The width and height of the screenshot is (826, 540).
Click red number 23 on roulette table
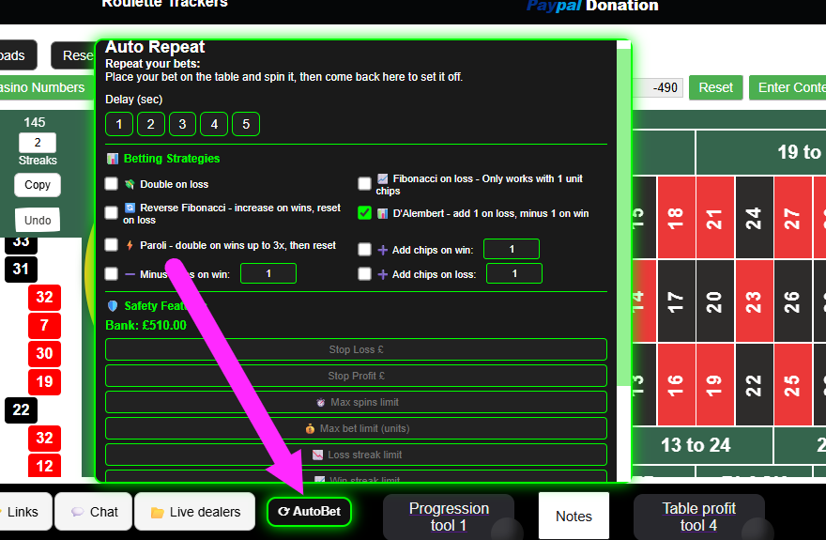coord(754,301)
